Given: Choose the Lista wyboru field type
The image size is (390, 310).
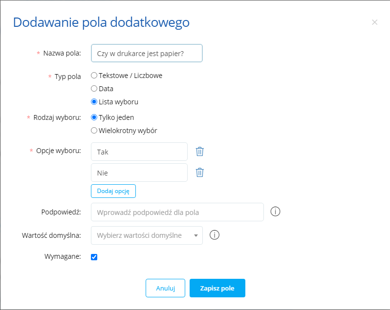Looking at the screenshot, I should pyautogui.click(x=94, y=102).
